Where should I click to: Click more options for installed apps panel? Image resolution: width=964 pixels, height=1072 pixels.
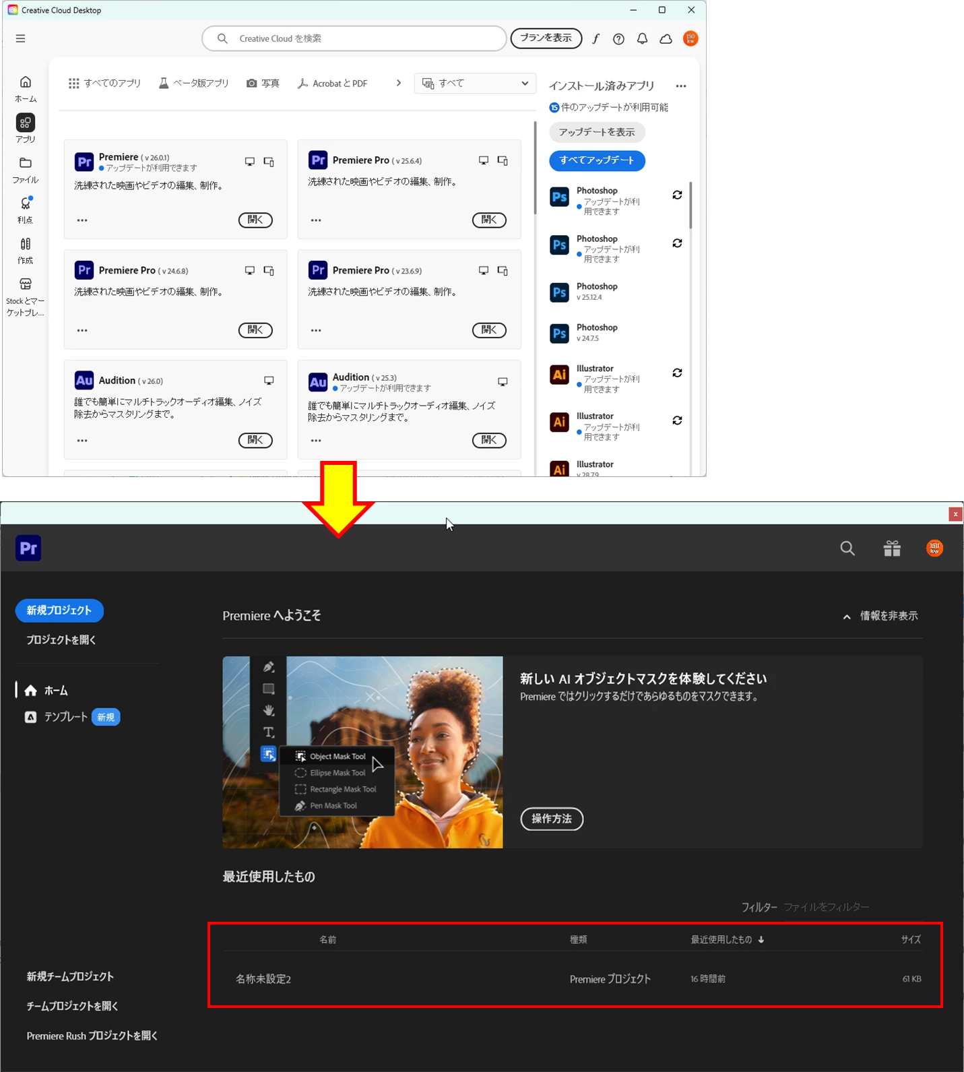click(681, 86)
